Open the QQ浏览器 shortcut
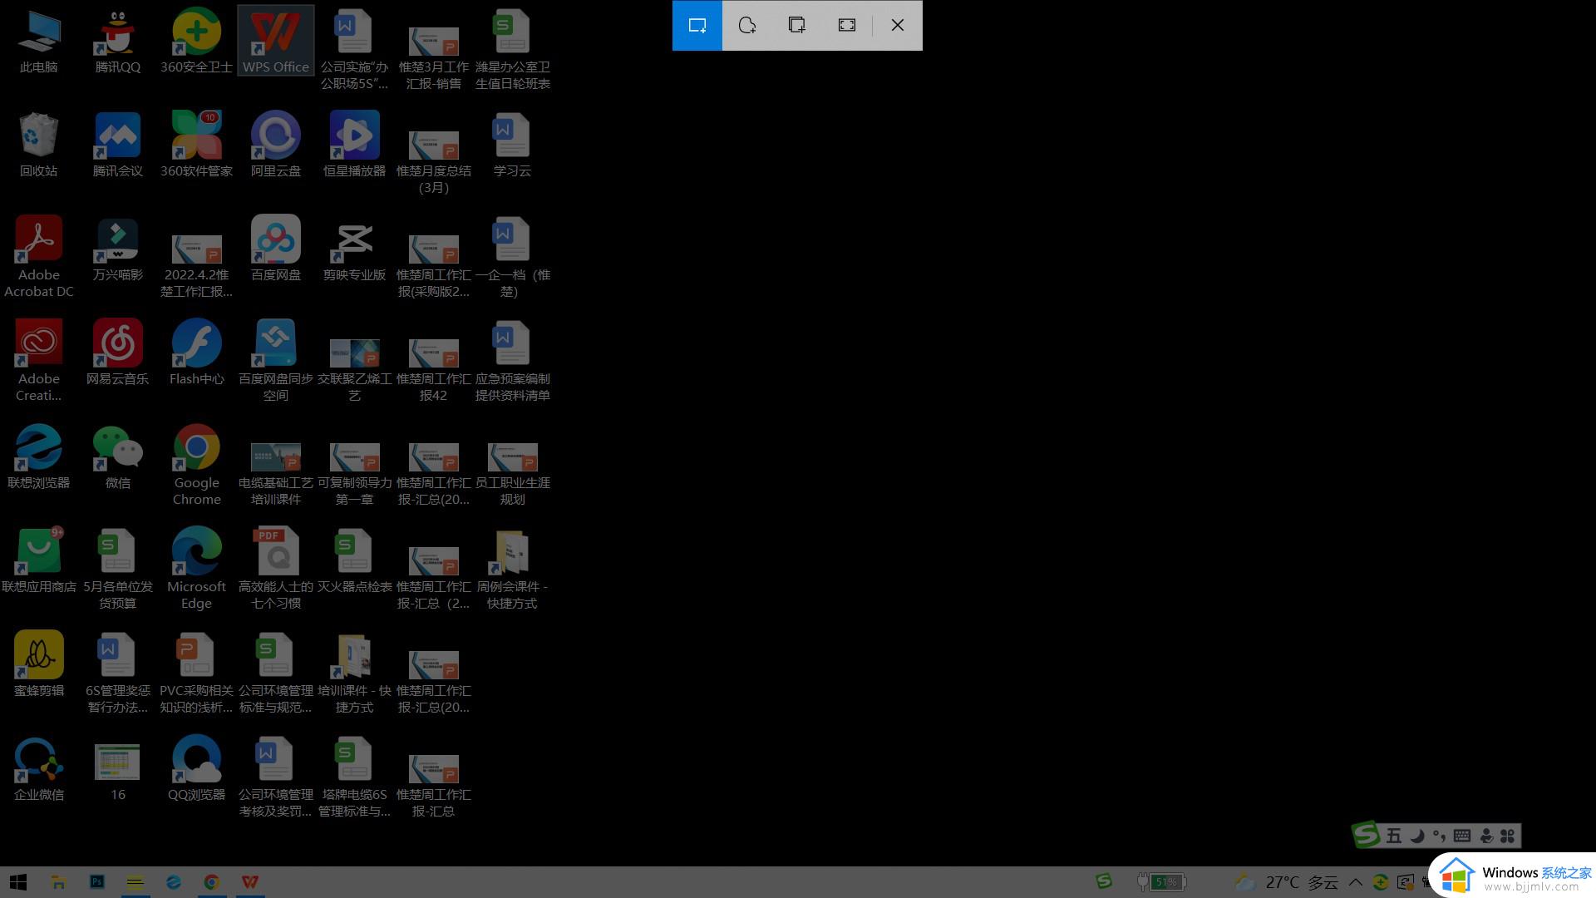Viewport: 1596px width, 898px height. point(196,768)
